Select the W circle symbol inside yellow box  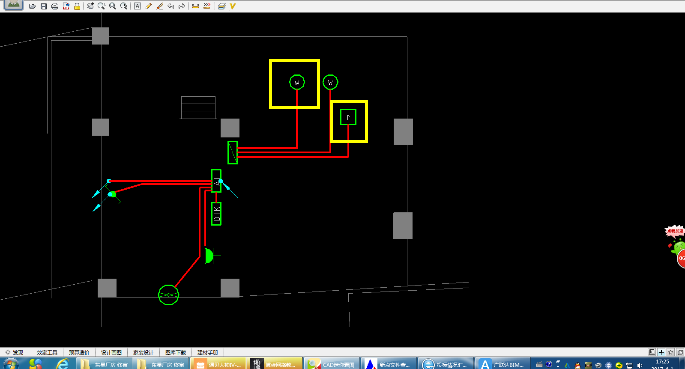point(297,82)
